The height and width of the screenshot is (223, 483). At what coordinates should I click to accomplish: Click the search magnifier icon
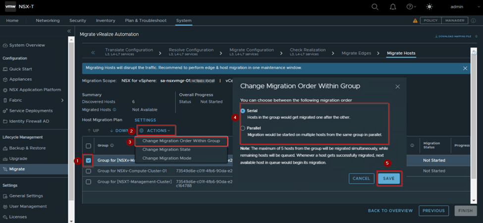(375, 7)
